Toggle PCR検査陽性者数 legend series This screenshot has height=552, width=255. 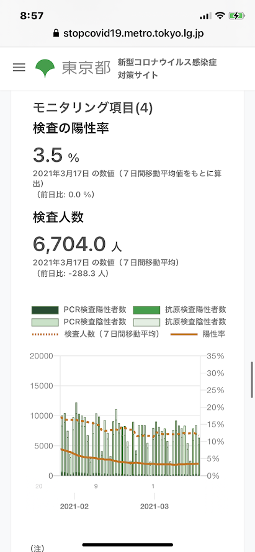pyautogui.click(x=79, y=309)
